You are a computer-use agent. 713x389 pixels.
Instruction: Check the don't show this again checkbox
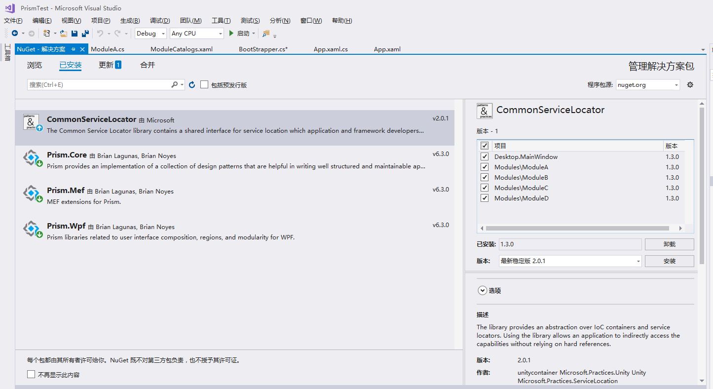(31, 375)
